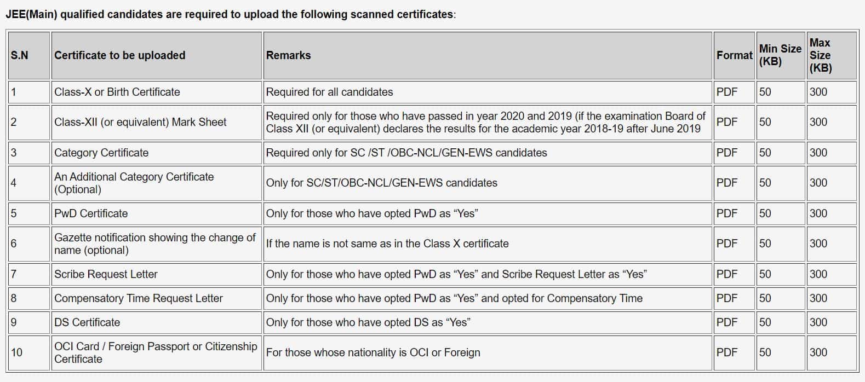The width and height of the screenshot is (865, 382).
Task: Click the "Category Certificate" row entry
Action: click(x=101, y=153)
